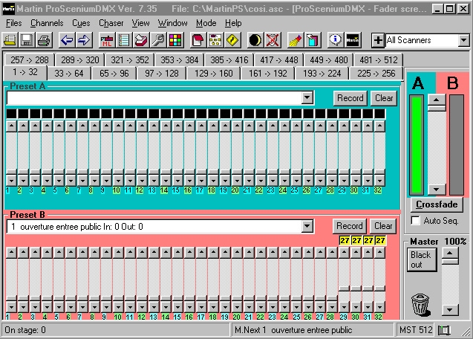Screen dimensions: 473x339
Task: Click the yellow diamond road sign icon
Action: pyautogui.click(x=232, y=40)
